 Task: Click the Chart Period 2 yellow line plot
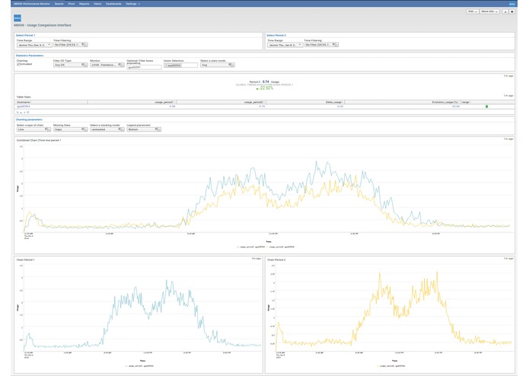click(x=393, y=308)
